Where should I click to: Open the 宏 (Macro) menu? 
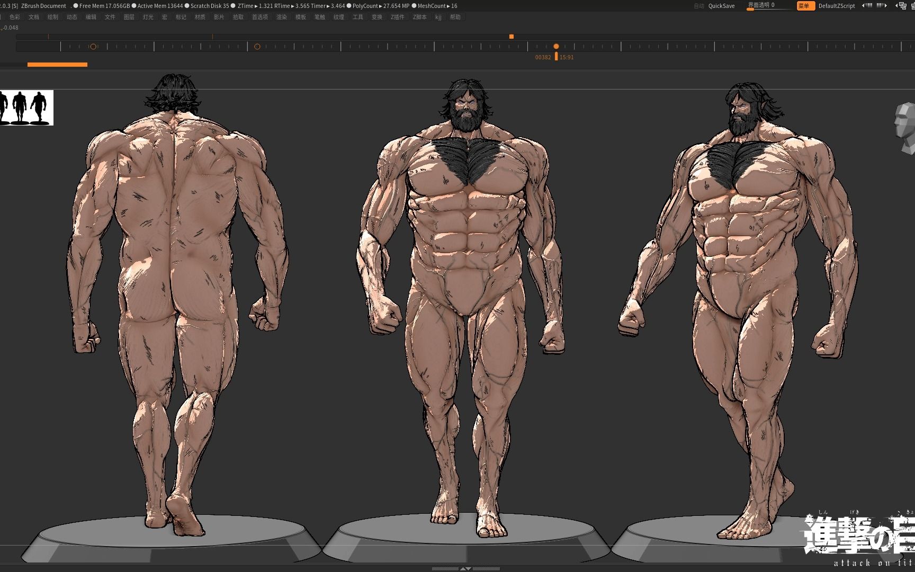165,17
